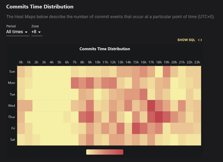Image resolution: width=223 pixels, height=162 pixels.
Task: Click the 12h column header label
Action: pyautogui.click(x=113, y=62)
